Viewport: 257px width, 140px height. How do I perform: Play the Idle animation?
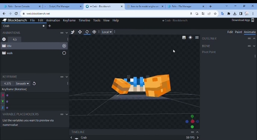point(64,46)
